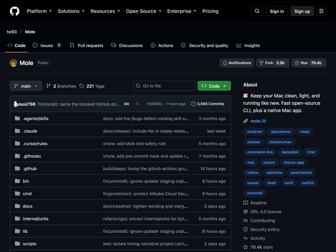336x252 pixels.
Task: Open the Insights tab
Action: click(x=248, y=46)
